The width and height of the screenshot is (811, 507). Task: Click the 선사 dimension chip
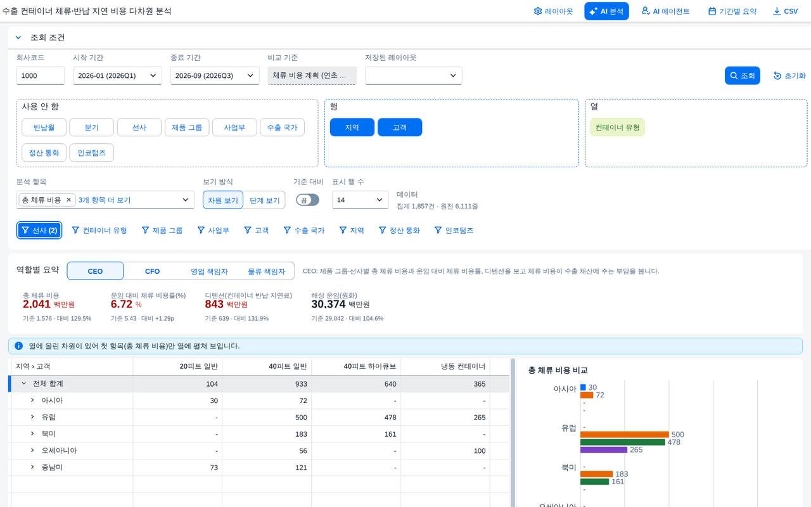coord(139,127)
